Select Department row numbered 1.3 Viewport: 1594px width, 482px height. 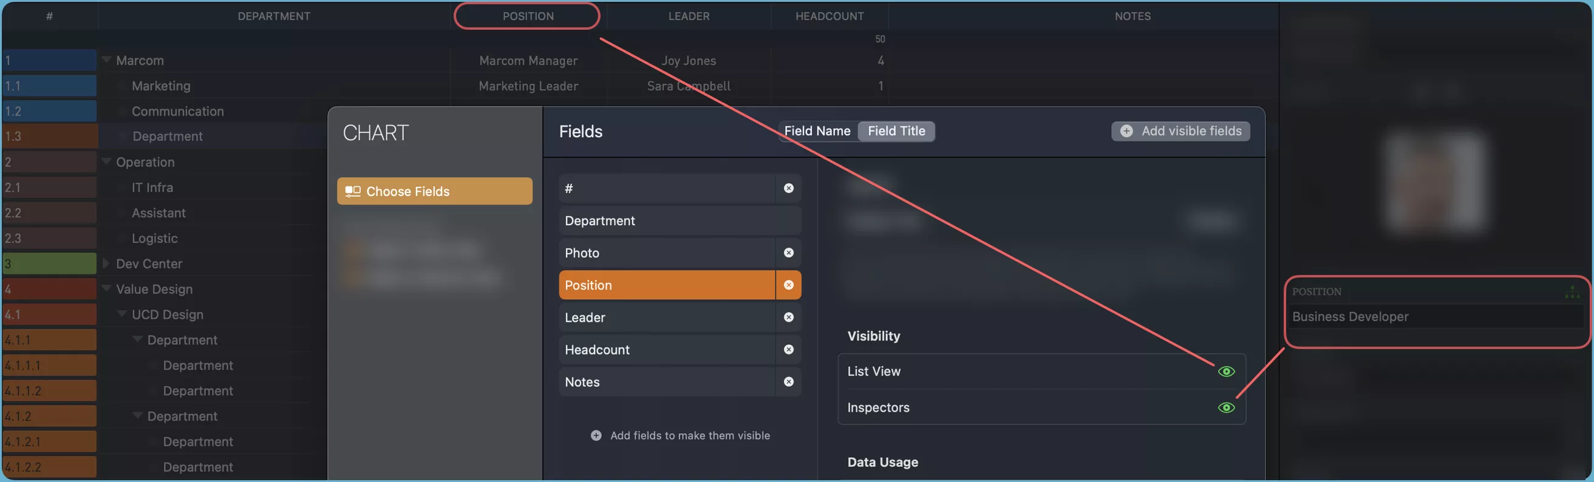(x=167, y=136)
